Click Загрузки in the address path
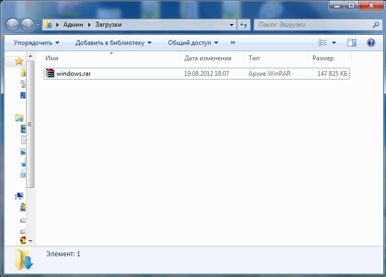The width and height of the screenshot is (386, 277). [108, 25]
